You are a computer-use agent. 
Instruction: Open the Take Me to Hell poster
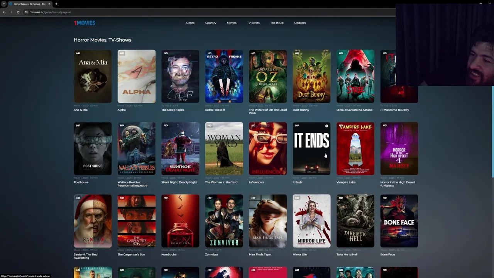point(355,221)
